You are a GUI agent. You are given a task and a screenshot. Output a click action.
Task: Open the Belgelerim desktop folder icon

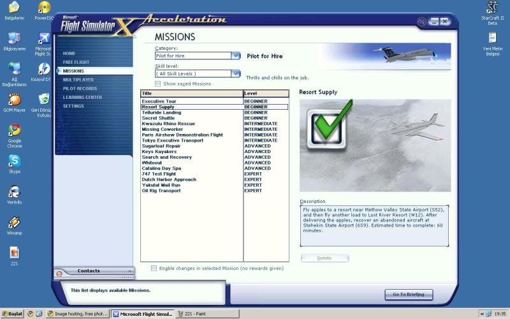(x=14, y=10)
